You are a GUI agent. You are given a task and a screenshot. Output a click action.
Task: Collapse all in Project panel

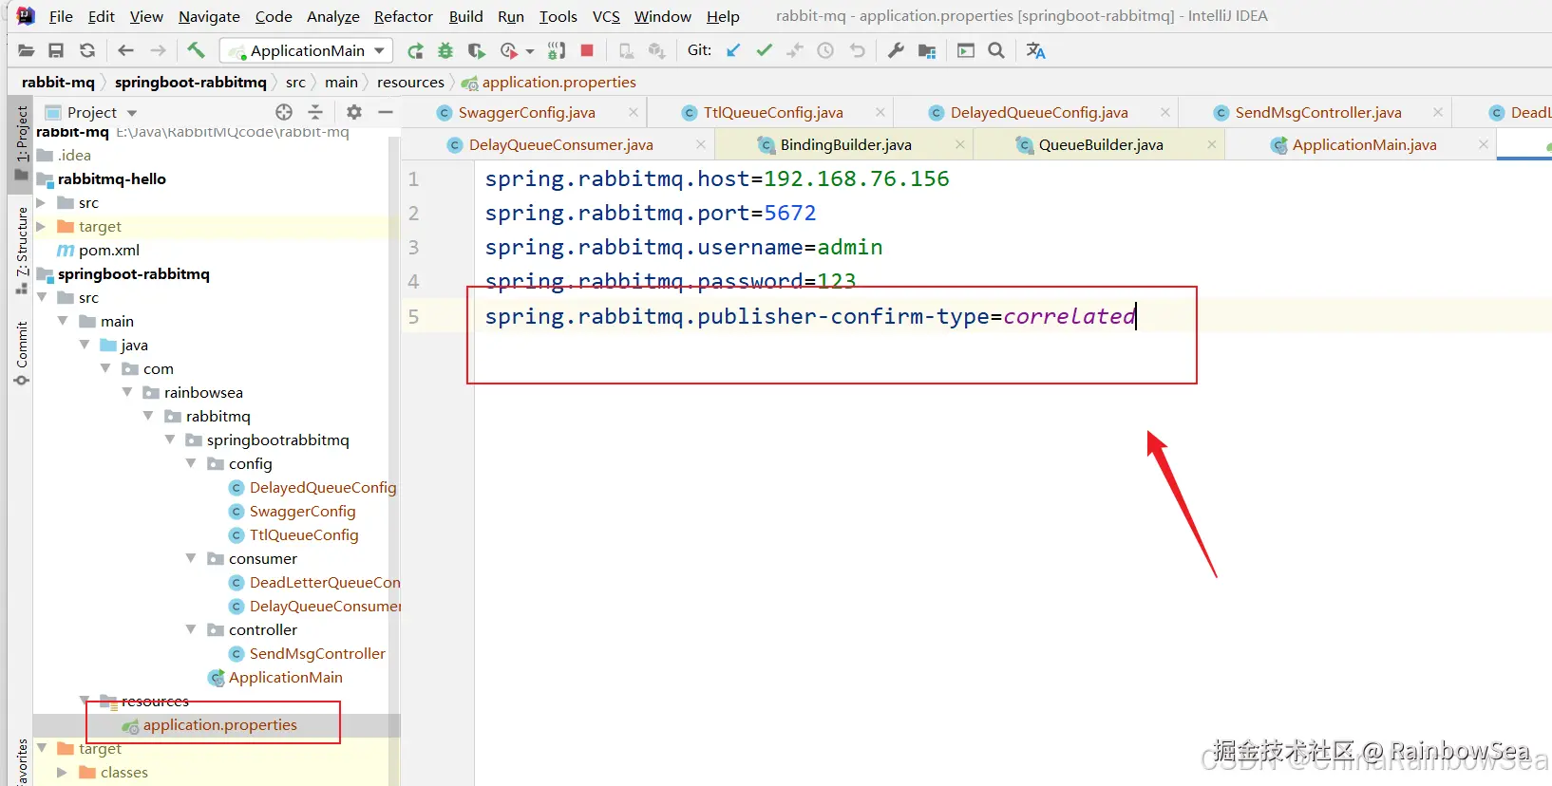(315, 112)
